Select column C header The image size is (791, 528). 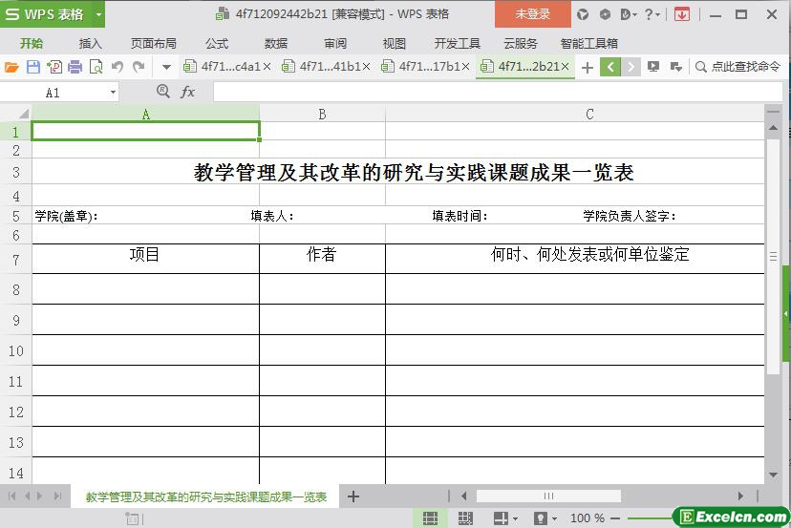[x=588, y=114]
